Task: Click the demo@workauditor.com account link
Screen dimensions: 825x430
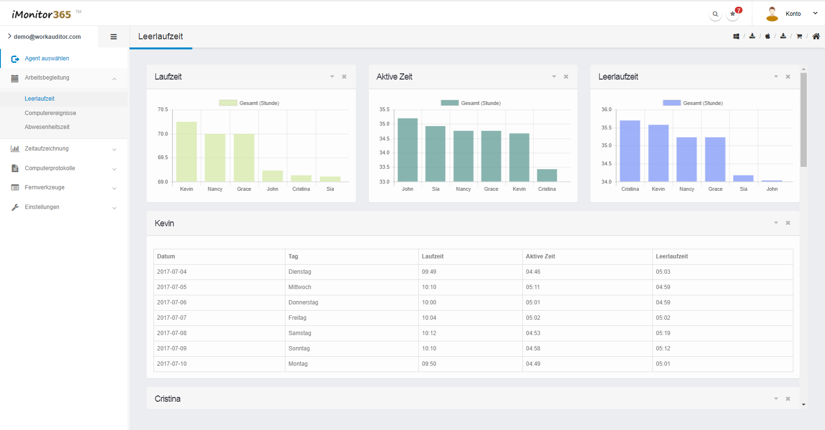Action: click(47, 37)
